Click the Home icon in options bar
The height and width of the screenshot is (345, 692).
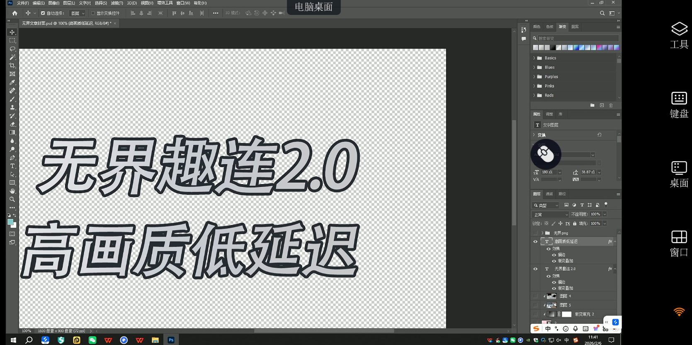pyautogui.click(x=15, y=13)
